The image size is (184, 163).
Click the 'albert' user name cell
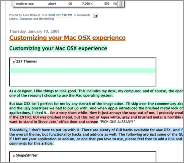52,4
